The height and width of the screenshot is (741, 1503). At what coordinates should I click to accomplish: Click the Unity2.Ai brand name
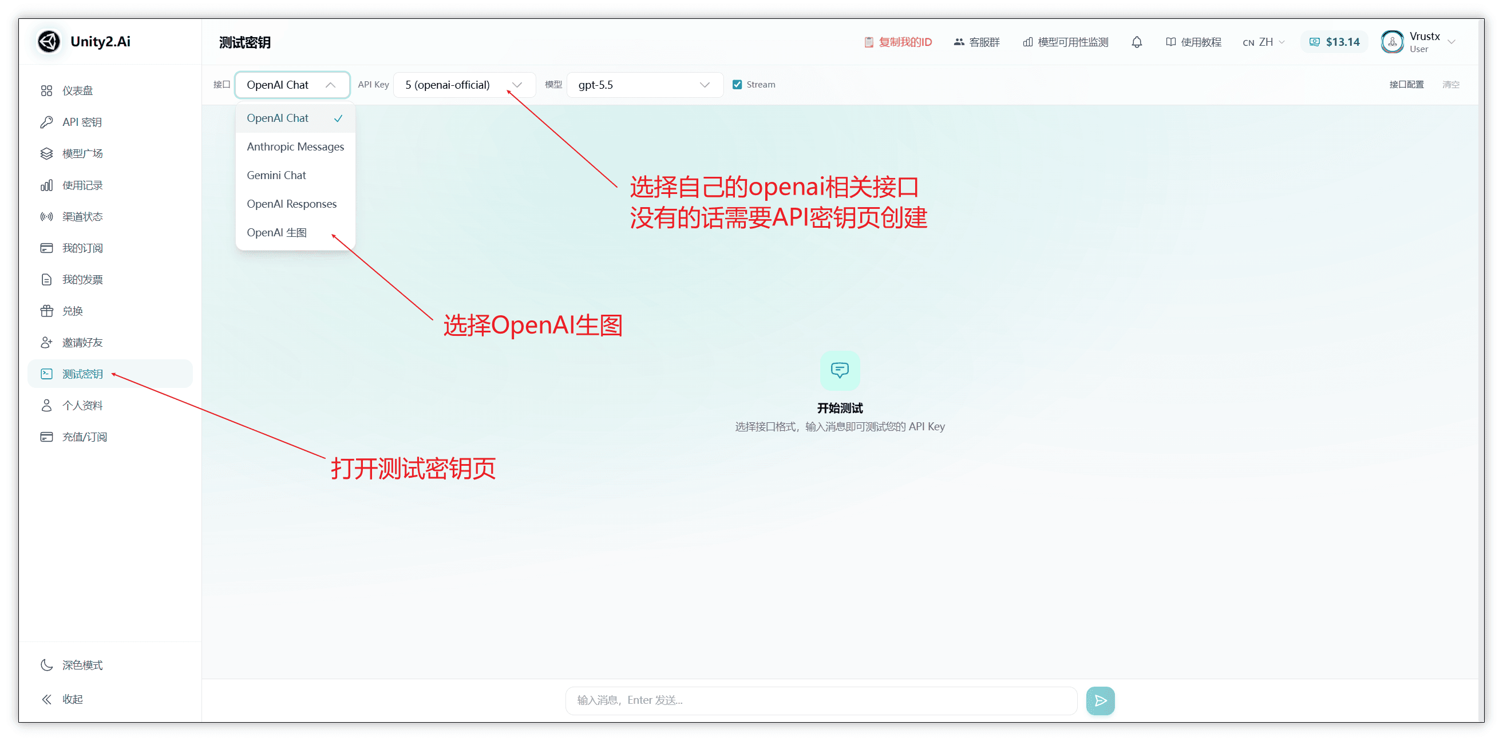point(100,41)
